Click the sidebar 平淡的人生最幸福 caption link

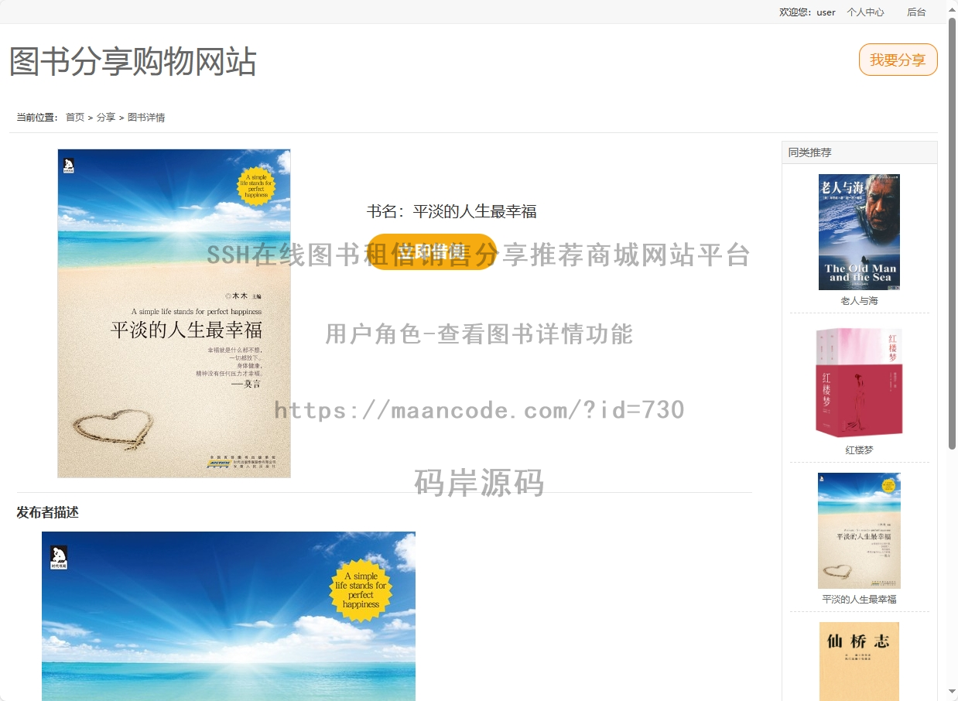pos(859,600)
